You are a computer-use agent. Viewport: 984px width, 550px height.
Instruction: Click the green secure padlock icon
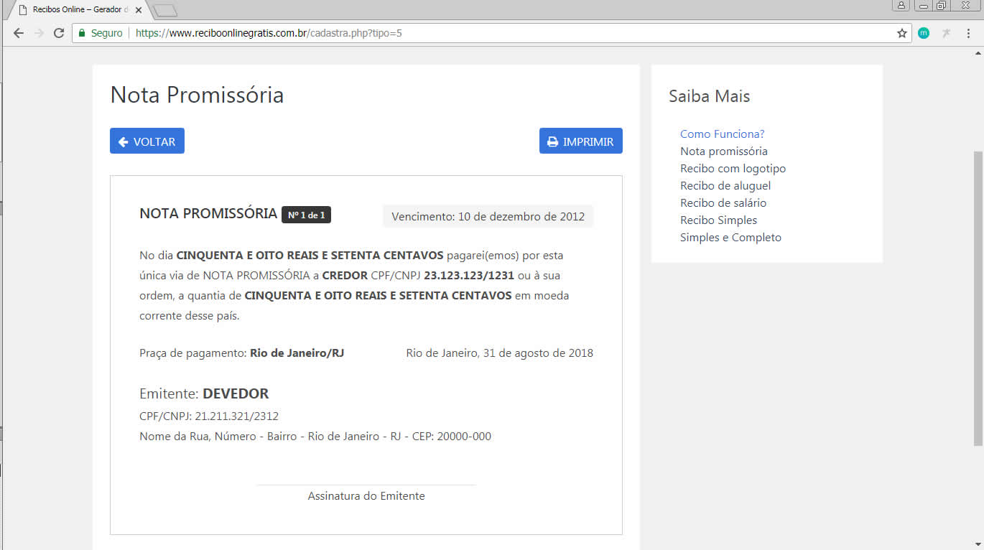coord(82,33)
